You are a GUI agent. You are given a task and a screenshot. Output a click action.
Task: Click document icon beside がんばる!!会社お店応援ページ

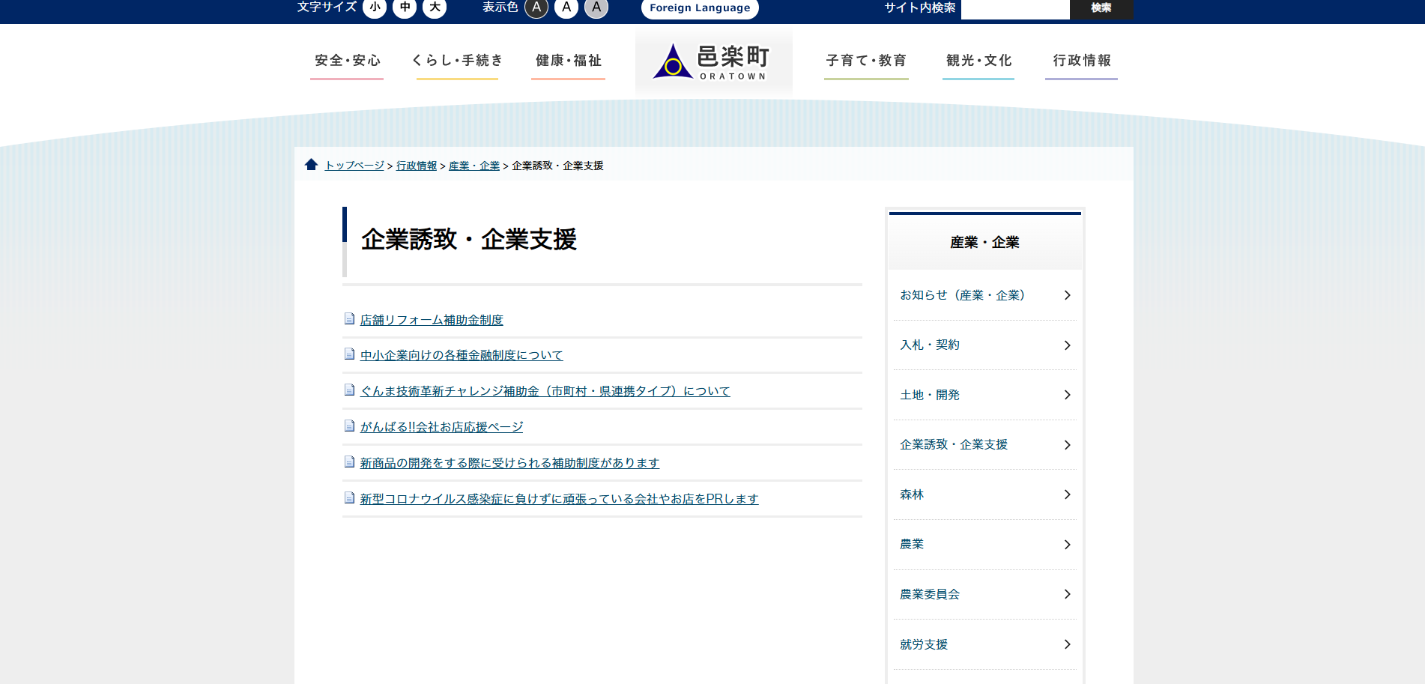349,426
